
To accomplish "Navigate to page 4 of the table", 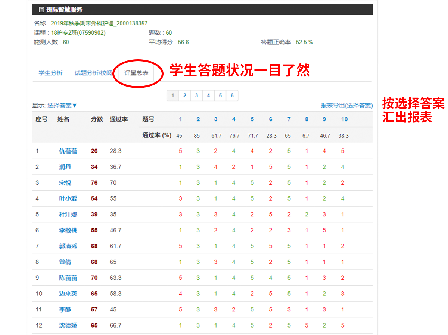I will 208,96.
